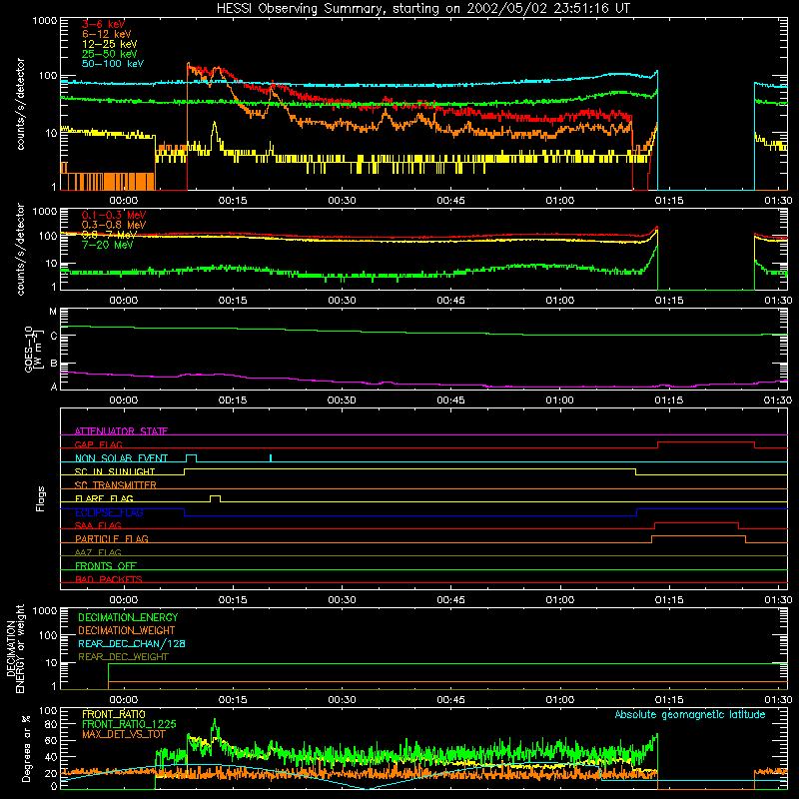799x799 pixels.
Task: Select the ECLIPSE_FLAG label
Action: (109, 512)
